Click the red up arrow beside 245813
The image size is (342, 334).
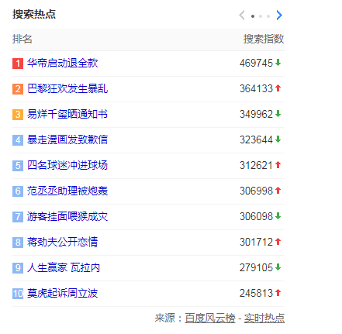pyautogui.click(x=278, y=292)
